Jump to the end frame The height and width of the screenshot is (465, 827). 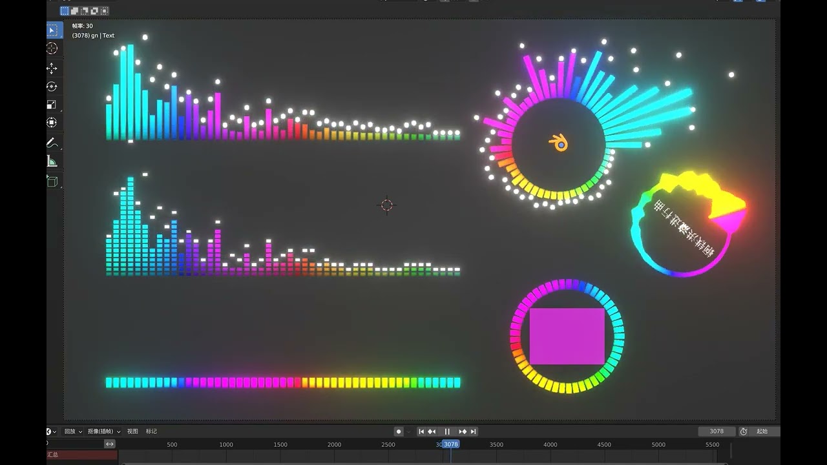click(473, 431)
